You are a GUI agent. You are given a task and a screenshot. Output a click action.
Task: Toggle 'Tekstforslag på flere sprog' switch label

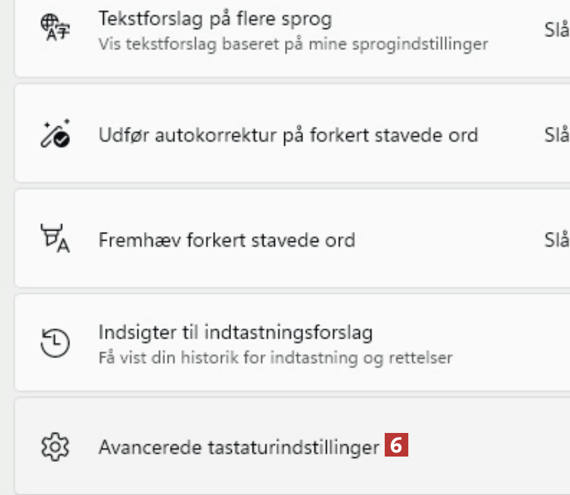point(556,30)
